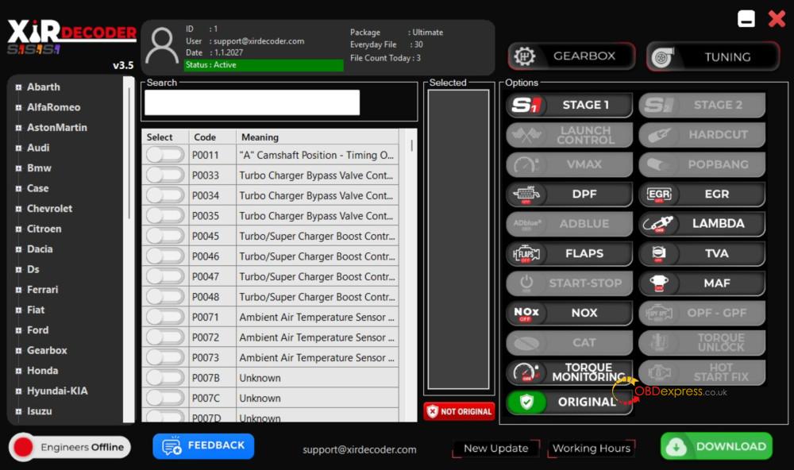
Task: Select the Lambda off option
Action: click(702, 224)
